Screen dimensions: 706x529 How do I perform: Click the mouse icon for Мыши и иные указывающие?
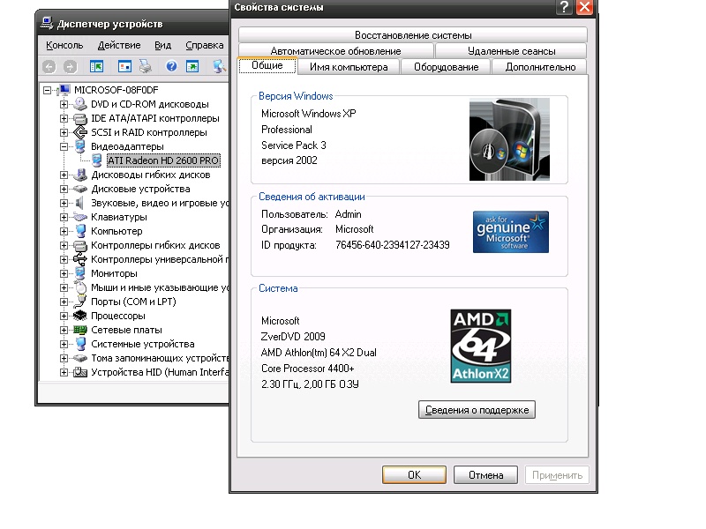point(80,287)
